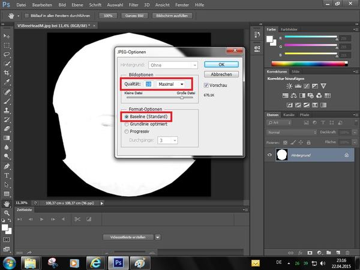Open the Hand tool preset picker arrow
The image size is (360, 270).
18,16
